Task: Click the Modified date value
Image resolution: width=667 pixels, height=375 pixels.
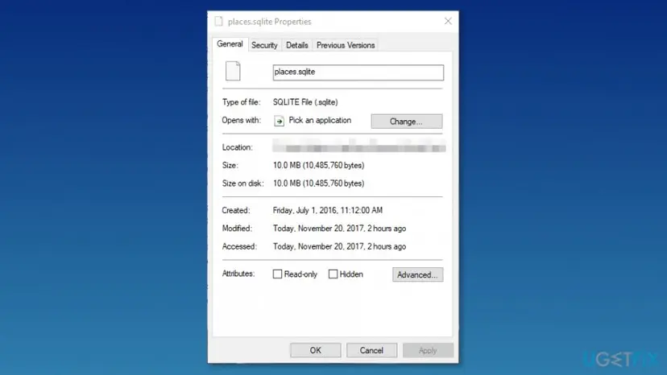Action: [x=339, y=229]
